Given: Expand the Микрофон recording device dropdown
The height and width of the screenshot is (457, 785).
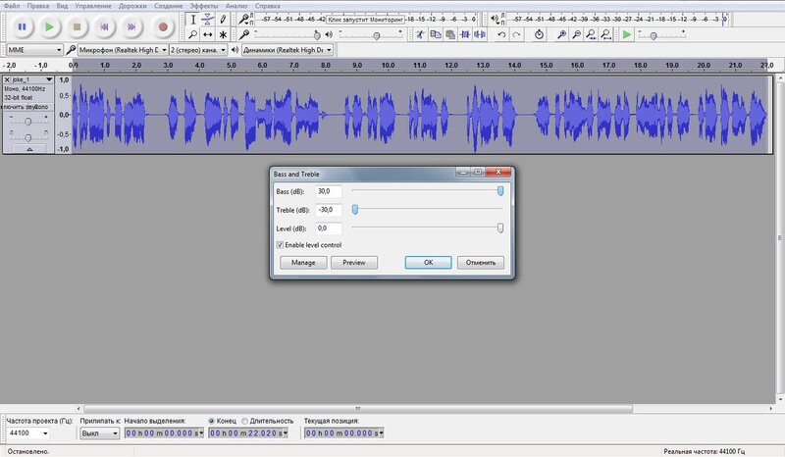Looking at the screenshot, I should click(121, 49).
